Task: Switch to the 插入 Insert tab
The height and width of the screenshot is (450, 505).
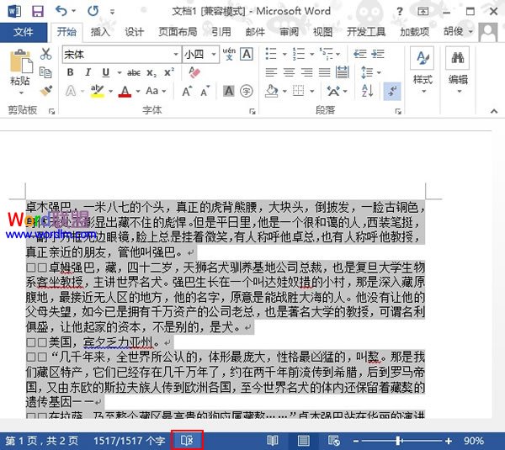Action: (x=100, y=32)
